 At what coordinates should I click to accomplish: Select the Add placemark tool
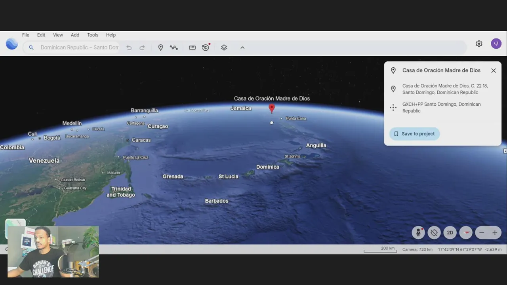160,47
